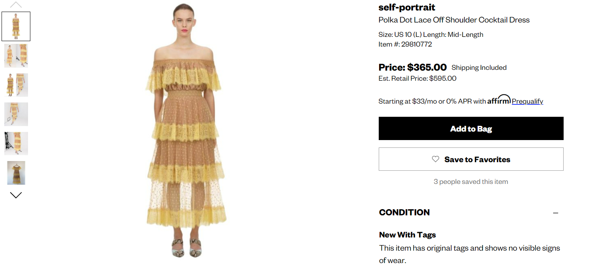Click the large main dress photo
Viewport: 608px width, 265px height.
tap(186, 132)
